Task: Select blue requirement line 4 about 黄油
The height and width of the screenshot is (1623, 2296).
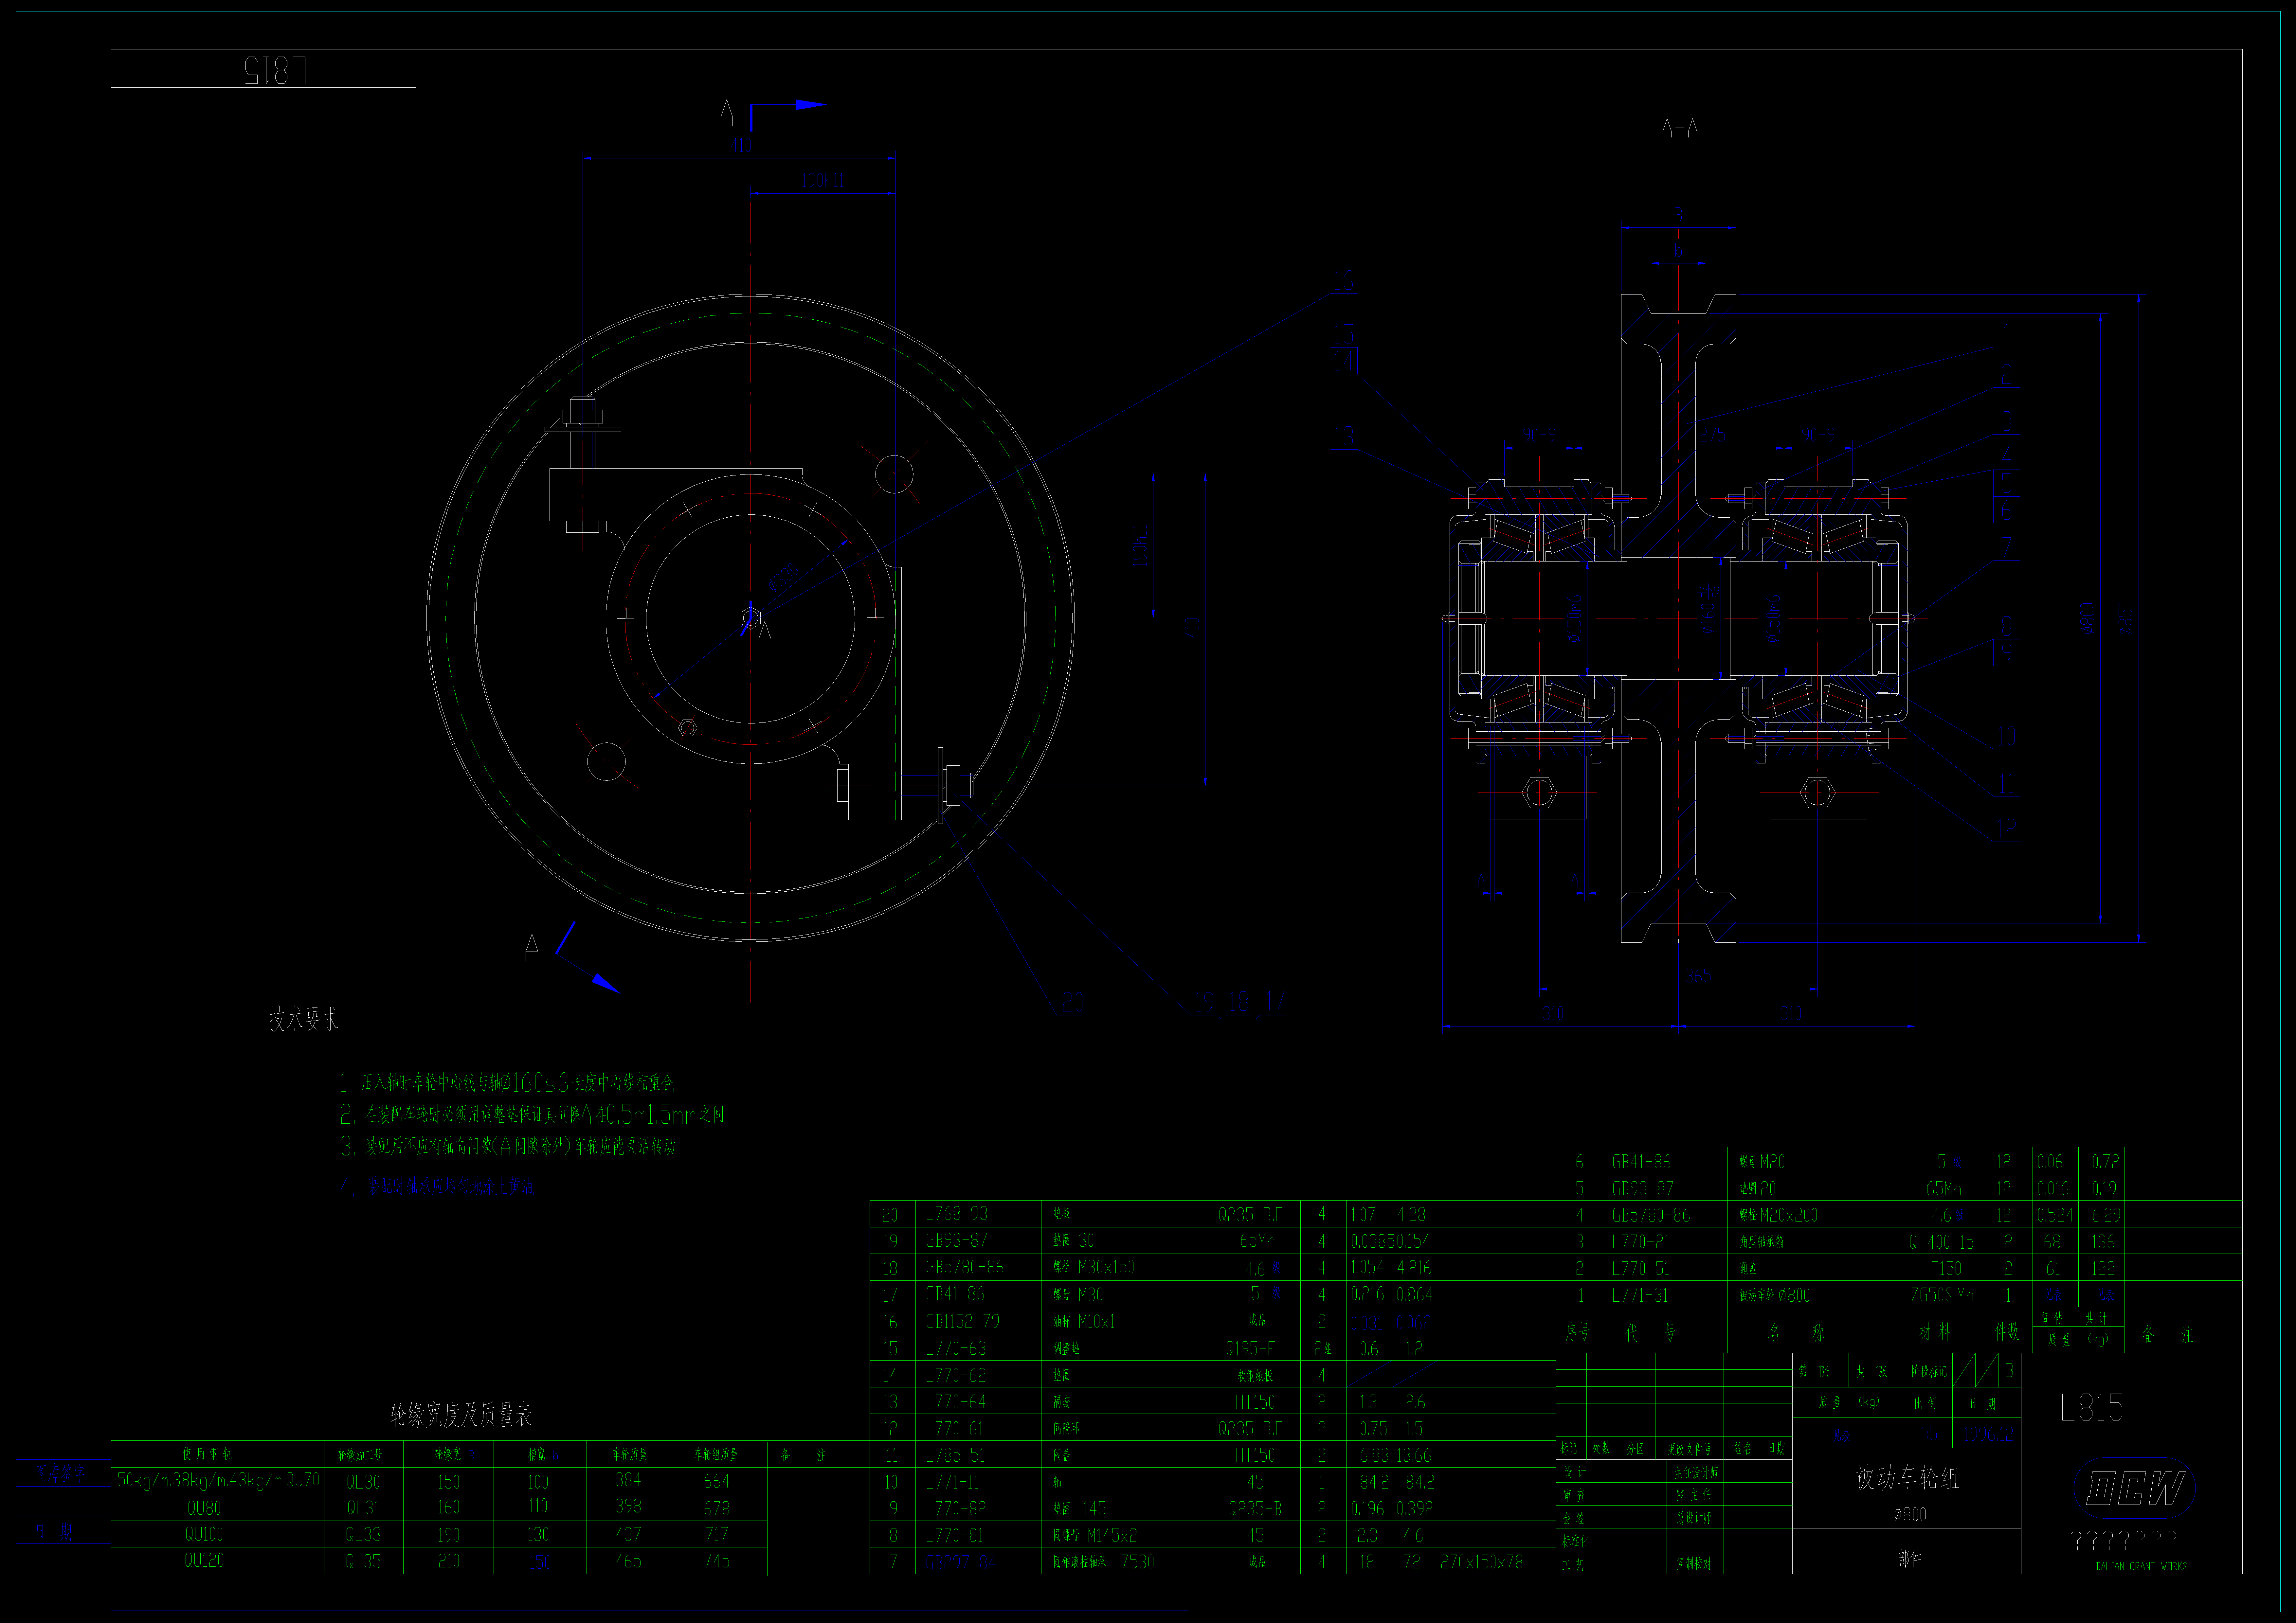Action: coord(437,1187)
